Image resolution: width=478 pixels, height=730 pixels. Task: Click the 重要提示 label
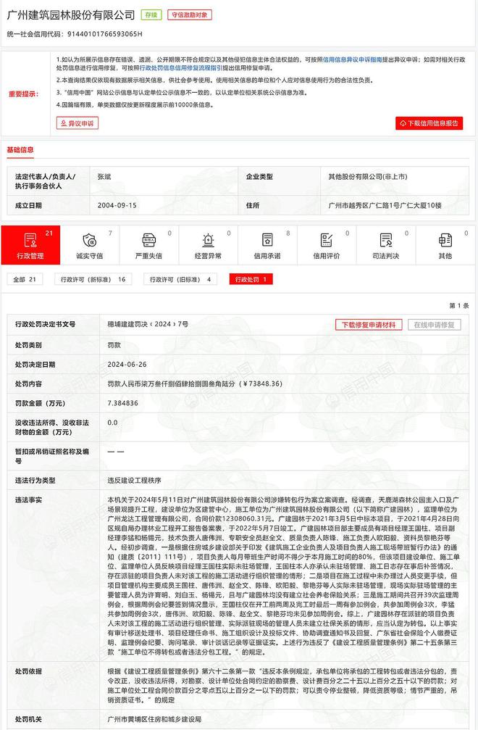(x=23, y=94)
